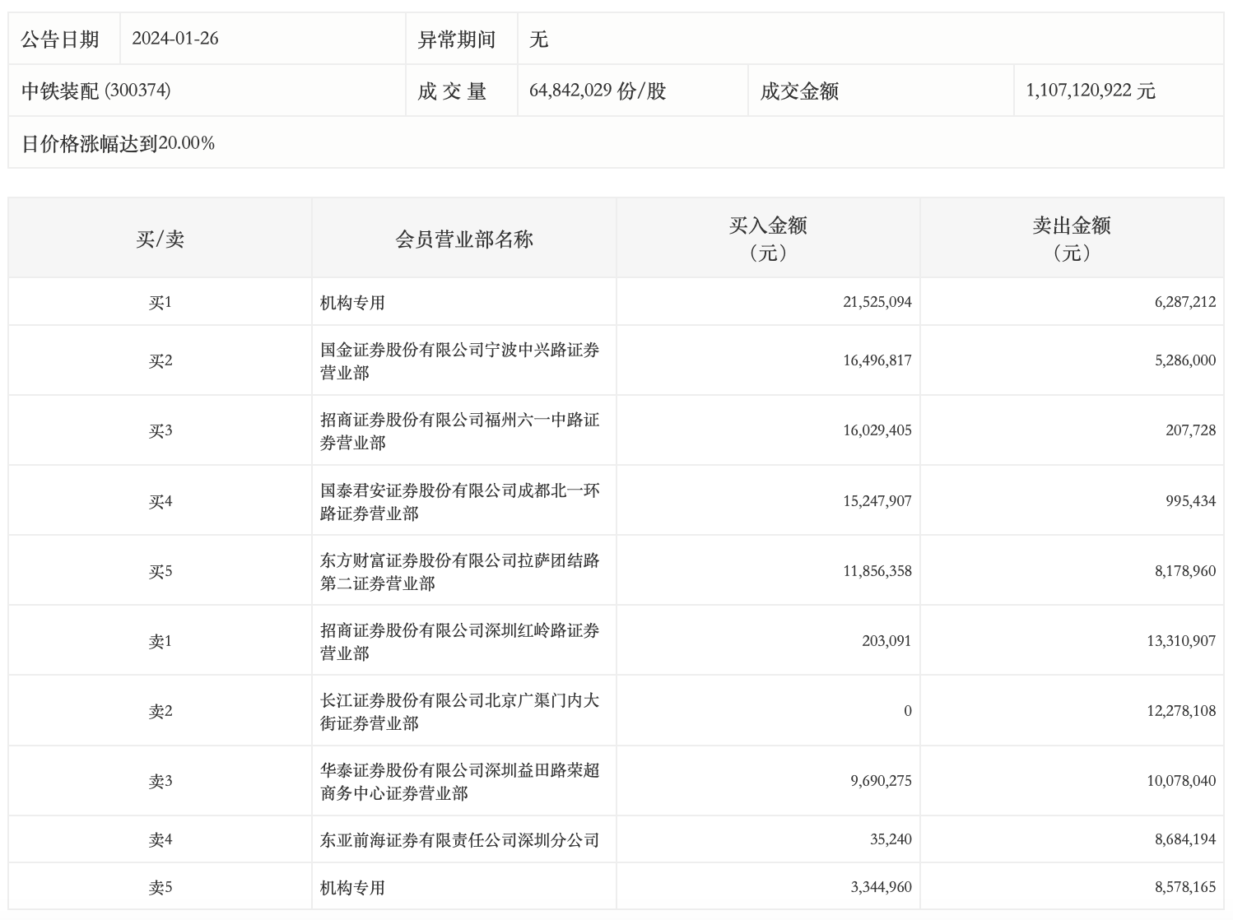Open 招商证券 福州六一中路 branch entry
The image size is (1233, 920).
pos(459,430)
